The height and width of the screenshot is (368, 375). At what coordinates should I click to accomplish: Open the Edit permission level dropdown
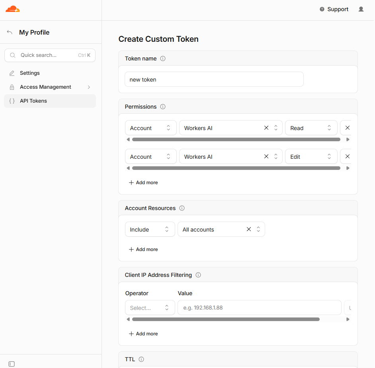pos(311,156)
